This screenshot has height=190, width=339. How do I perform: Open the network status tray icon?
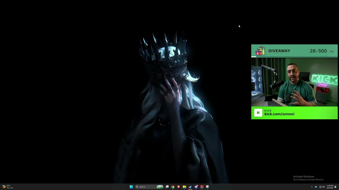point(320,187)
